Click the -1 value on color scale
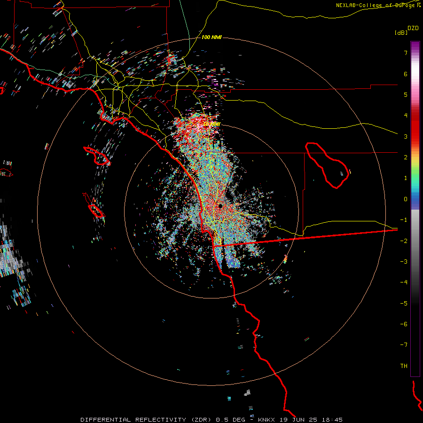The image size is (423, 423). pos(404,220)
